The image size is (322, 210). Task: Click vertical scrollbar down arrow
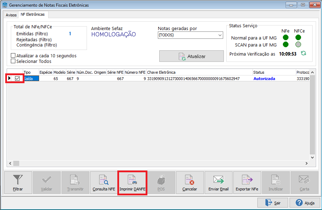point(312,158)
